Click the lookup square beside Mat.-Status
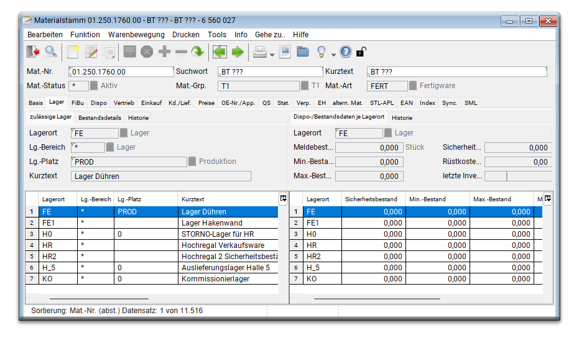 pyautogui.click(x=94, y=86)
